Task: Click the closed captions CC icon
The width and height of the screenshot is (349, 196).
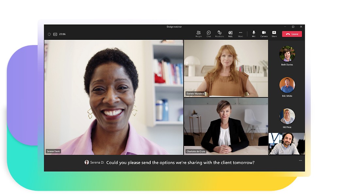Action: click(55, 34)
